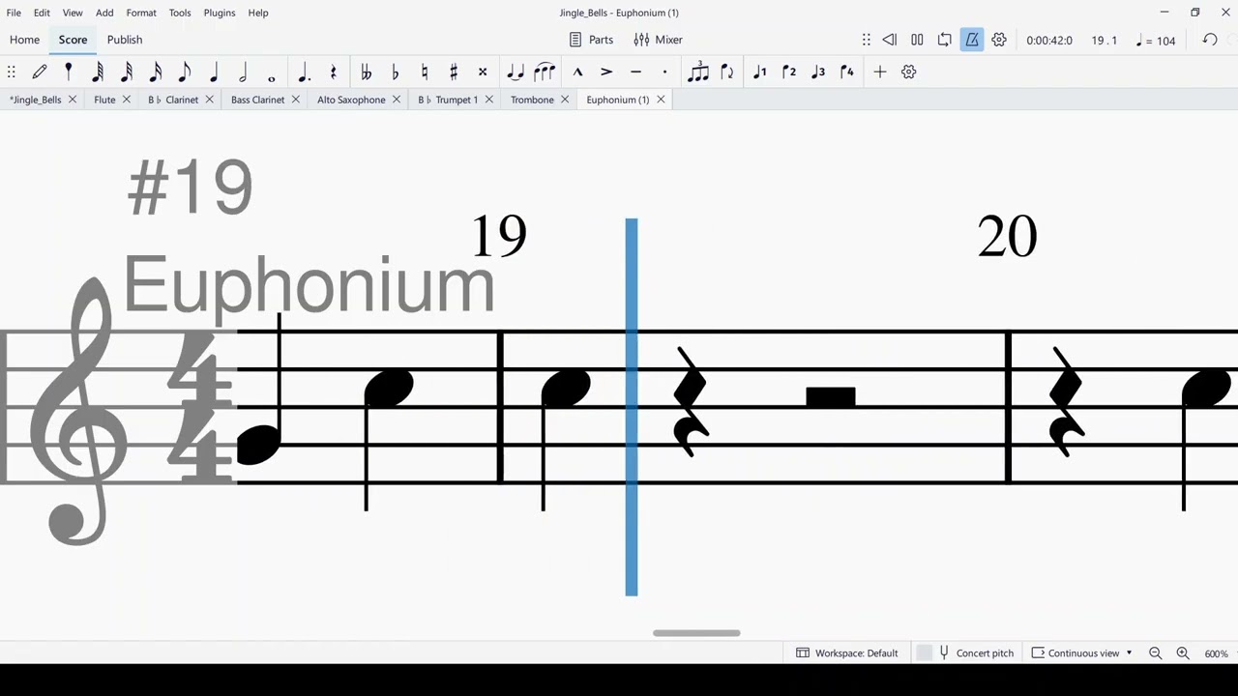Close the Bass Clarinet tab
This screenshot has width=1238, height=696.
[296, 100]
